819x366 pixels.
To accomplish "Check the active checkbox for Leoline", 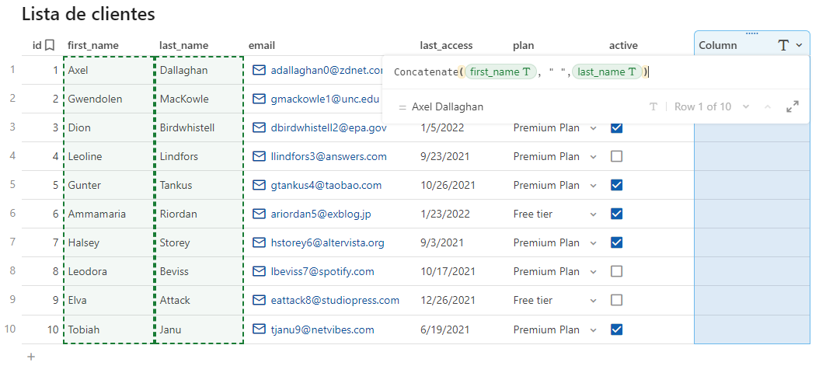I will point(616,156).
